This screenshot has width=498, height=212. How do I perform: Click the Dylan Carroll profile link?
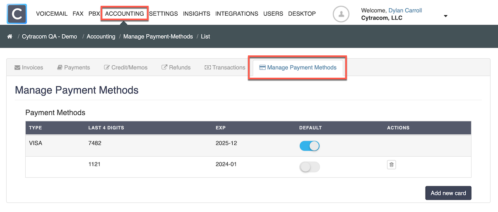(x=405, y=10)
